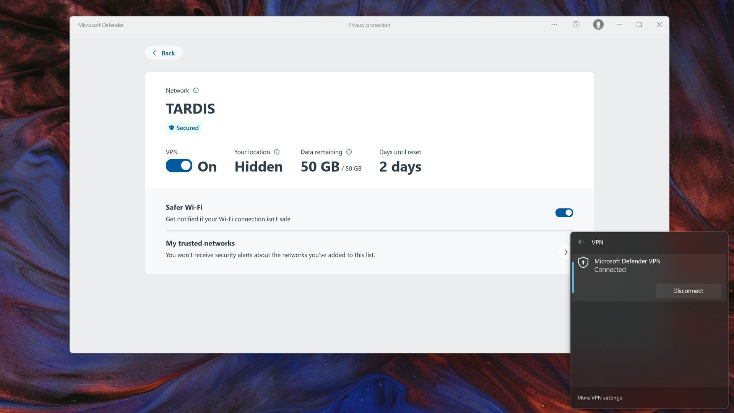This screenshot has height=413, width=734.
Task: Toggle off the VPN switch
Action: (179, 166)
